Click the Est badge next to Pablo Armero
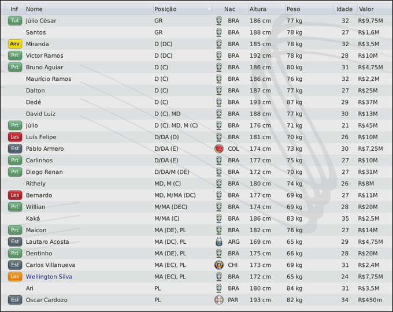Viewport: 393px width, 312px height. 15,148
